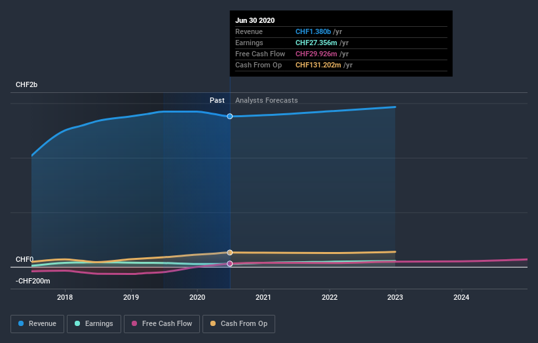Click the Past label on chart
This screenshot has height=343, width=538.
[x=217, y=100]
